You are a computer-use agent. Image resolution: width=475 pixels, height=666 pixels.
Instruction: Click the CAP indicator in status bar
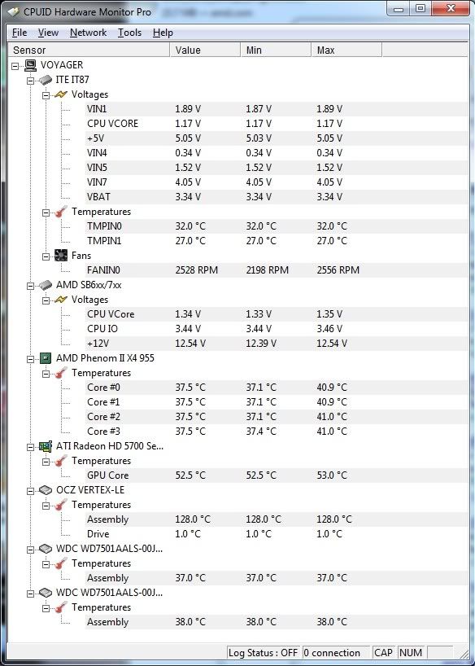(383, 653)
